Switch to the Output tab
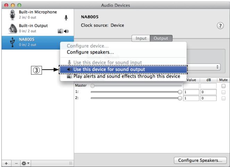The width and height of the screenshot is (230, 167). coord(161,38)
